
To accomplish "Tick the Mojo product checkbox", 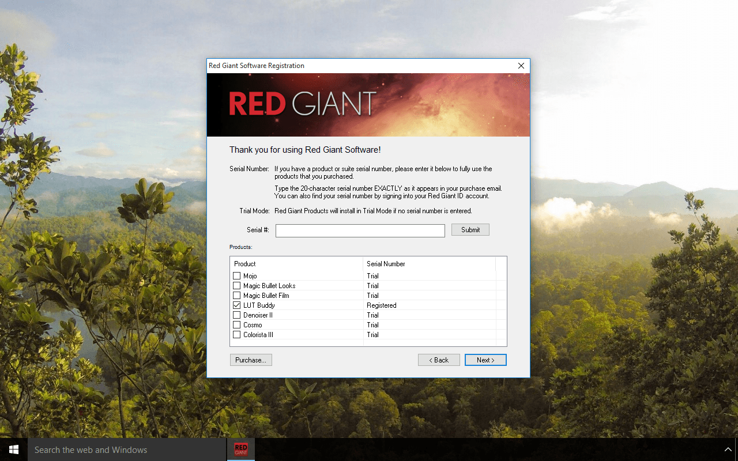I will pyautogui.click(x=236, y=276).
